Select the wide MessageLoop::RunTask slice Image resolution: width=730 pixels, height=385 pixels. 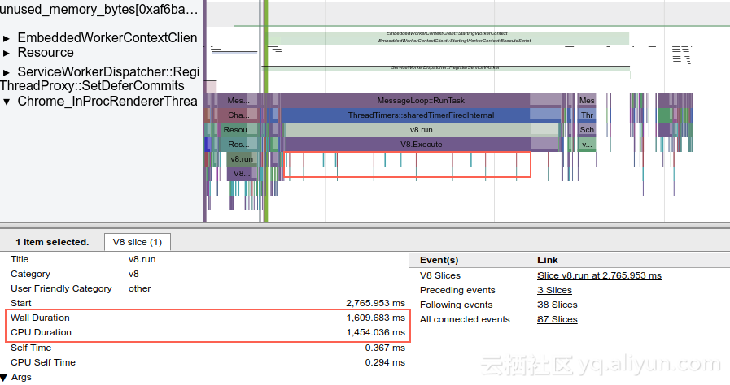coord(421,101)
